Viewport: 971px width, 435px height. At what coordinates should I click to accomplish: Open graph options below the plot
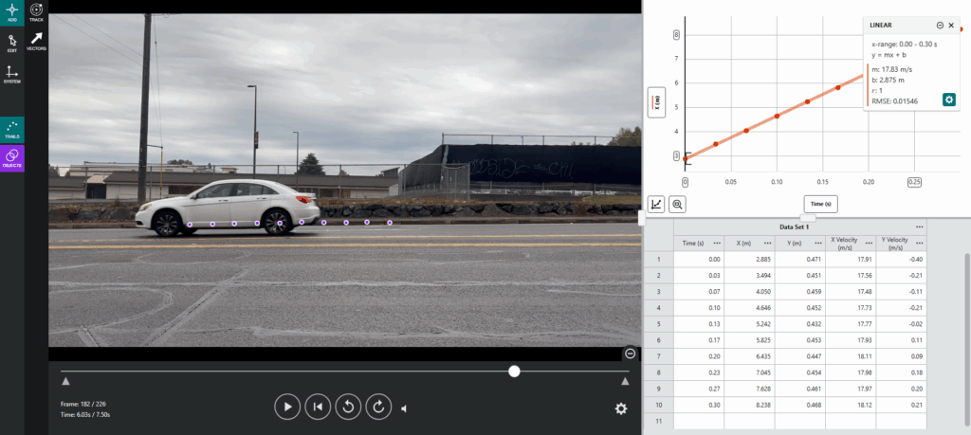[x=656, y=204]
